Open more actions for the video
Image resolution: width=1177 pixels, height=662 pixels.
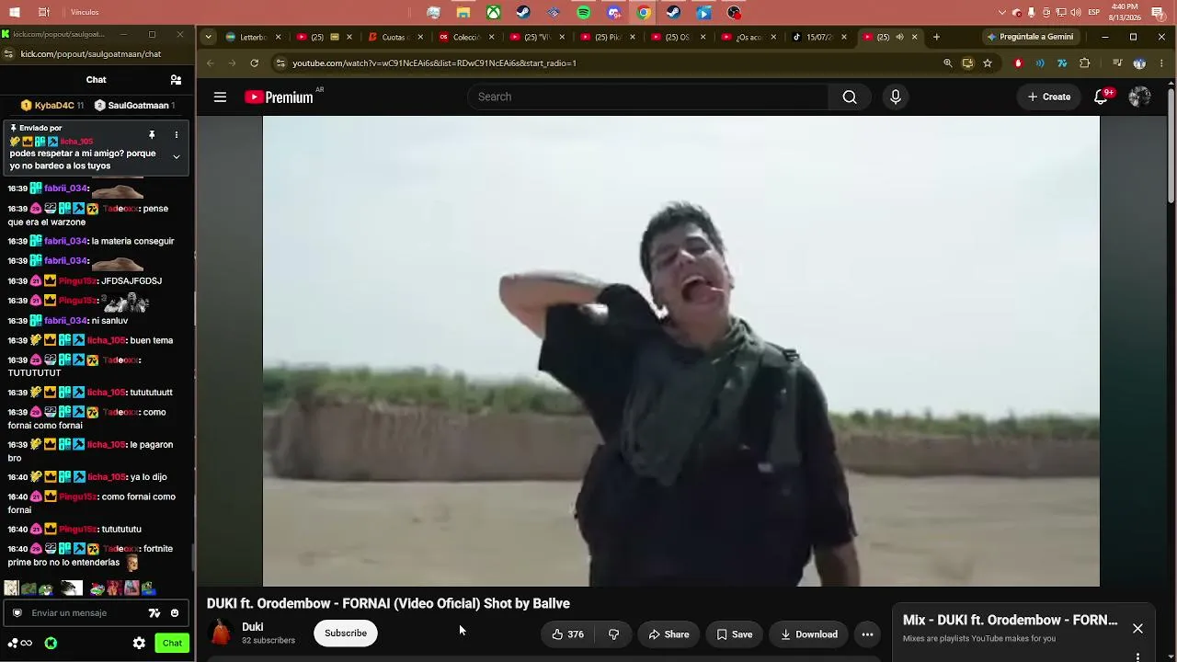[867, 634]
